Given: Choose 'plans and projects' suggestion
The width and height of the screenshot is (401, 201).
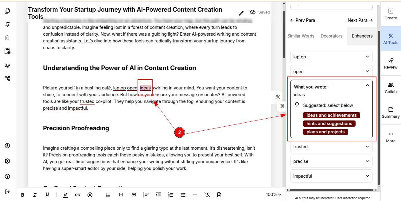Looking at the screenshot, I should 325,132.
